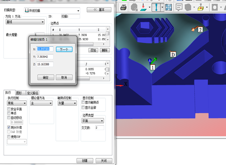
Task: Select the probe-on-plane measurement icon
Action: (x=143, y=7)
